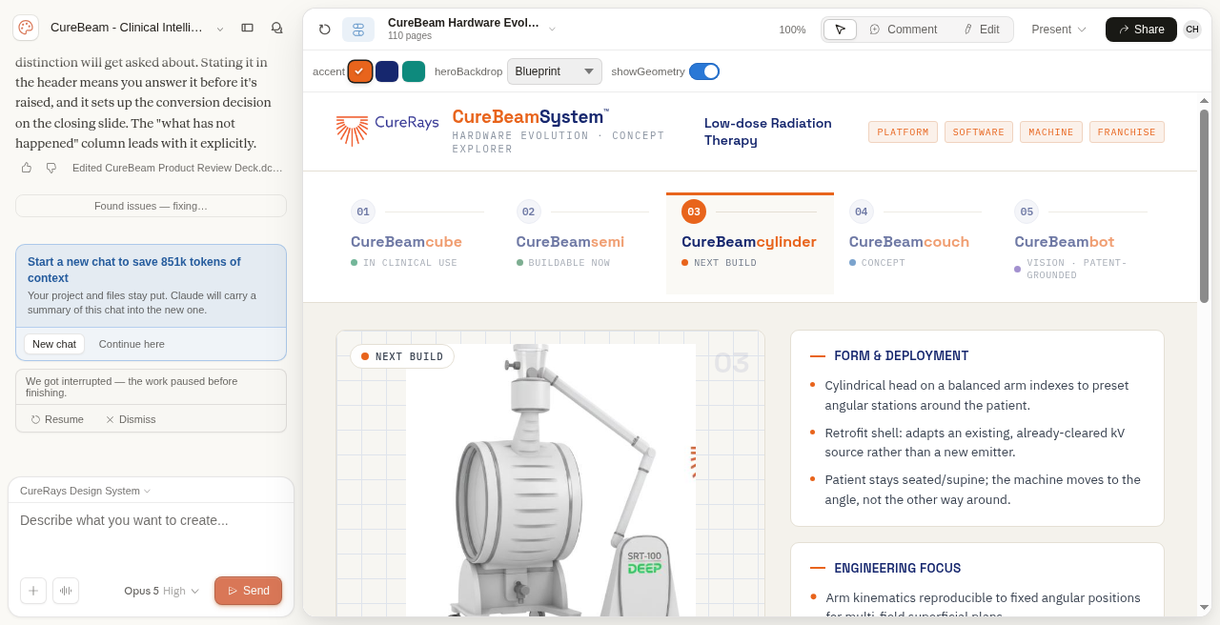1220x625 pixels.
Task: Choose Continue here option
Action: 132,344
